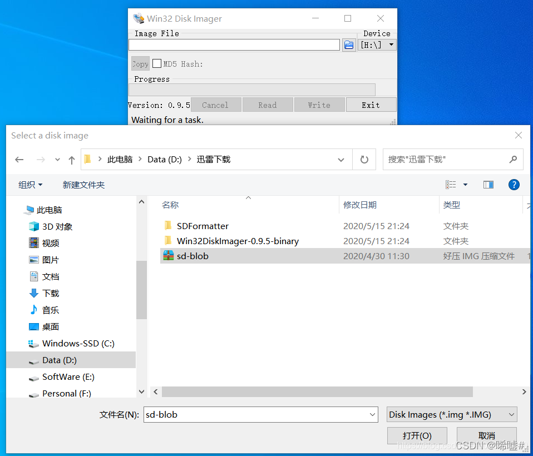This screenshot has height=456, width=533.
Task: Click the Win32DiskImager-0.9.5-binary folder icon
Action: tap(168, 240)
